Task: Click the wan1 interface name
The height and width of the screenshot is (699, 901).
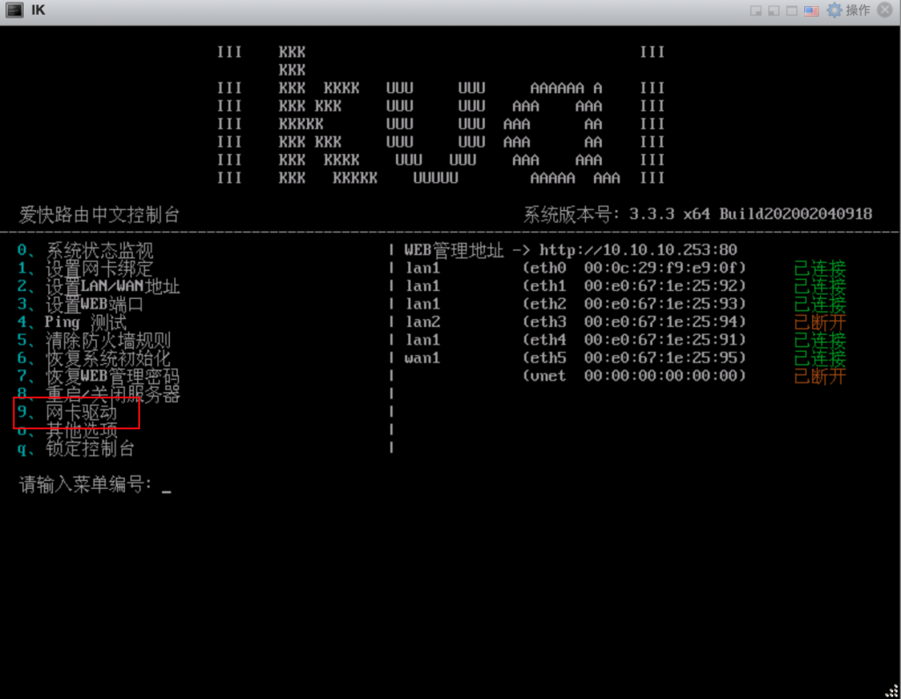Action: point(422,359)
